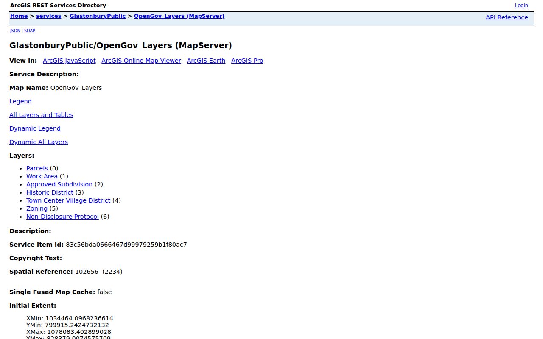Click the YMin extent value
The image size is (543, 339).
tap(77, 325)
